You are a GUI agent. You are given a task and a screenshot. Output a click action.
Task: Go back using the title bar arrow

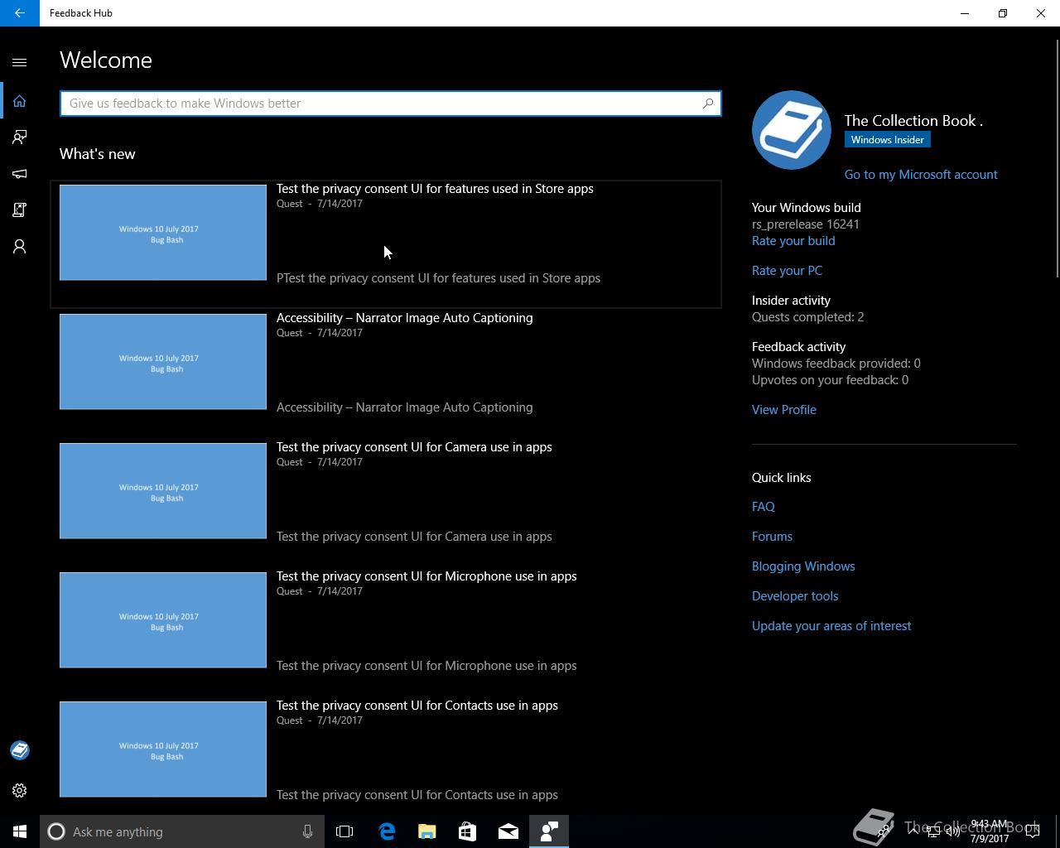[x=20, y=13]
